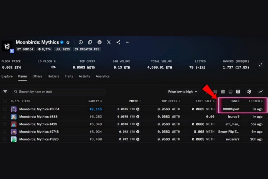
Task: Open table settings gear icon
Action: pos(249,92)
